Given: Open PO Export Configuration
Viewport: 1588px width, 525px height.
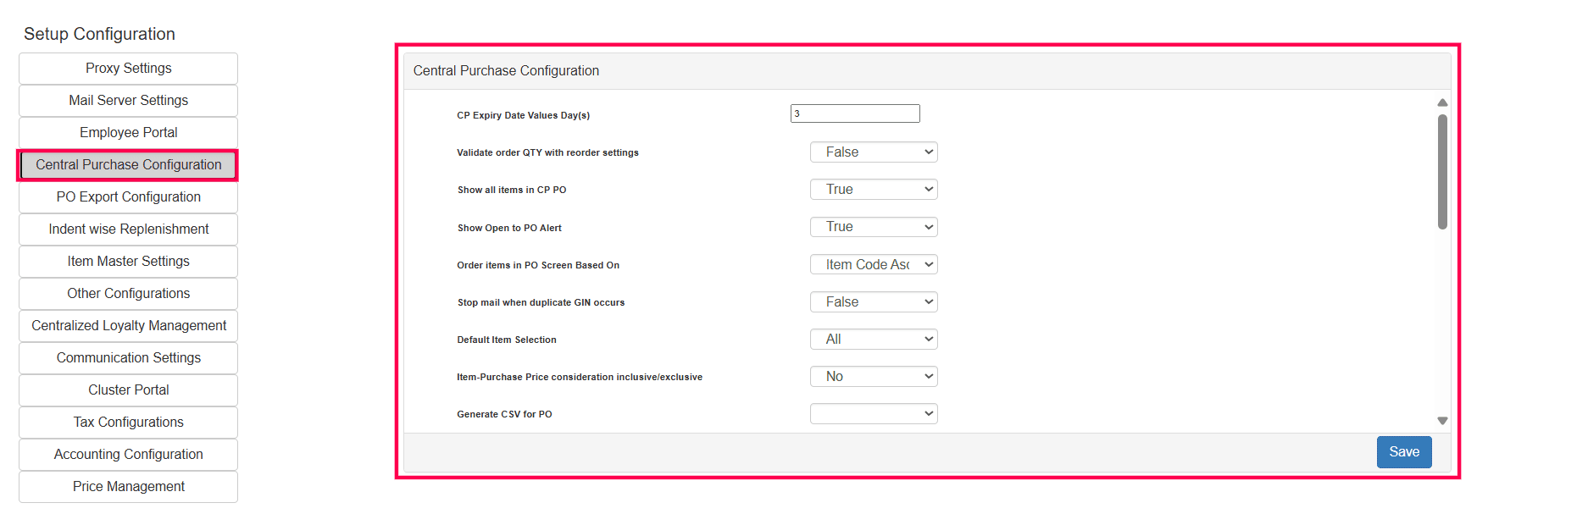Looking at the screenshot, I should click(128, 197).
